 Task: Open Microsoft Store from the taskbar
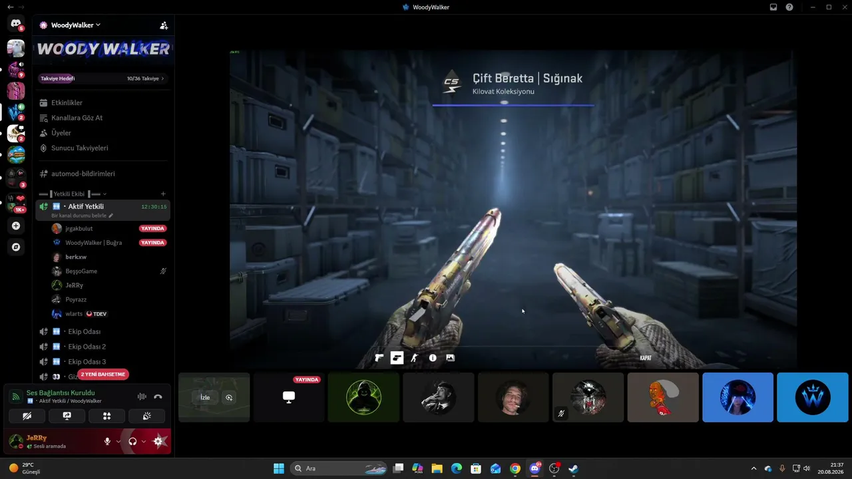(476, 468)
